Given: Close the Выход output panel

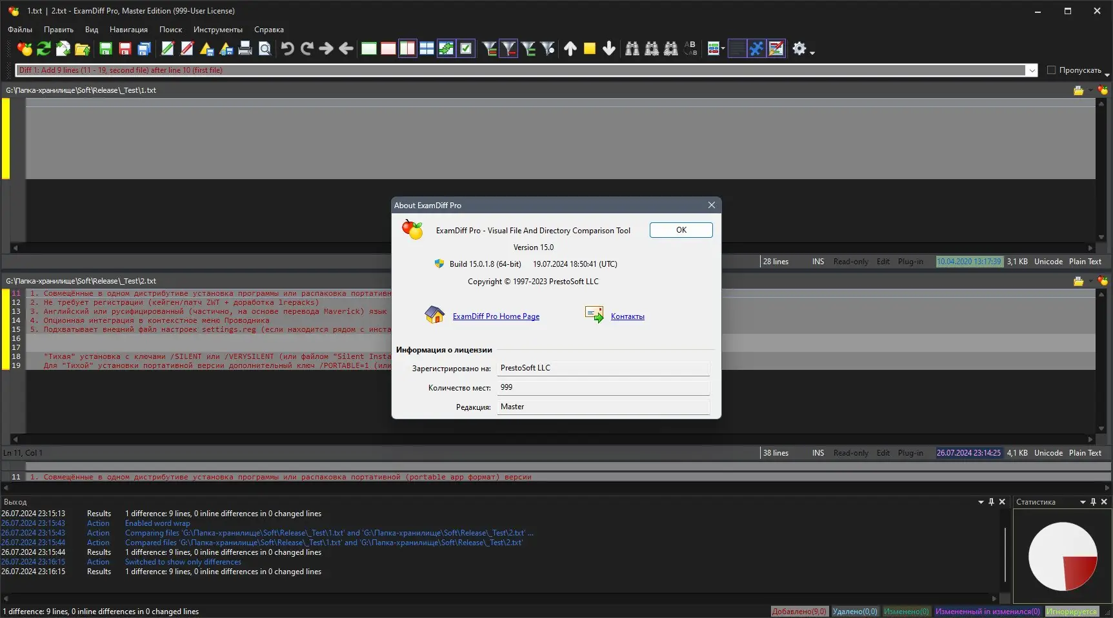Looking at the screenshot, I should coord(1002,502).
